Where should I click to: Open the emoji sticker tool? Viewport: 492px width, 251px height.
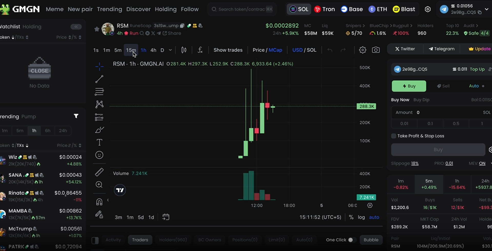tap(99, 155)
